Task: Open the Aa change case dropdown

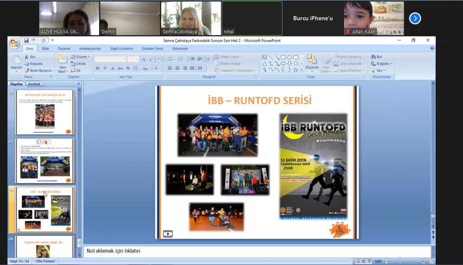Action: pos(145,68)
